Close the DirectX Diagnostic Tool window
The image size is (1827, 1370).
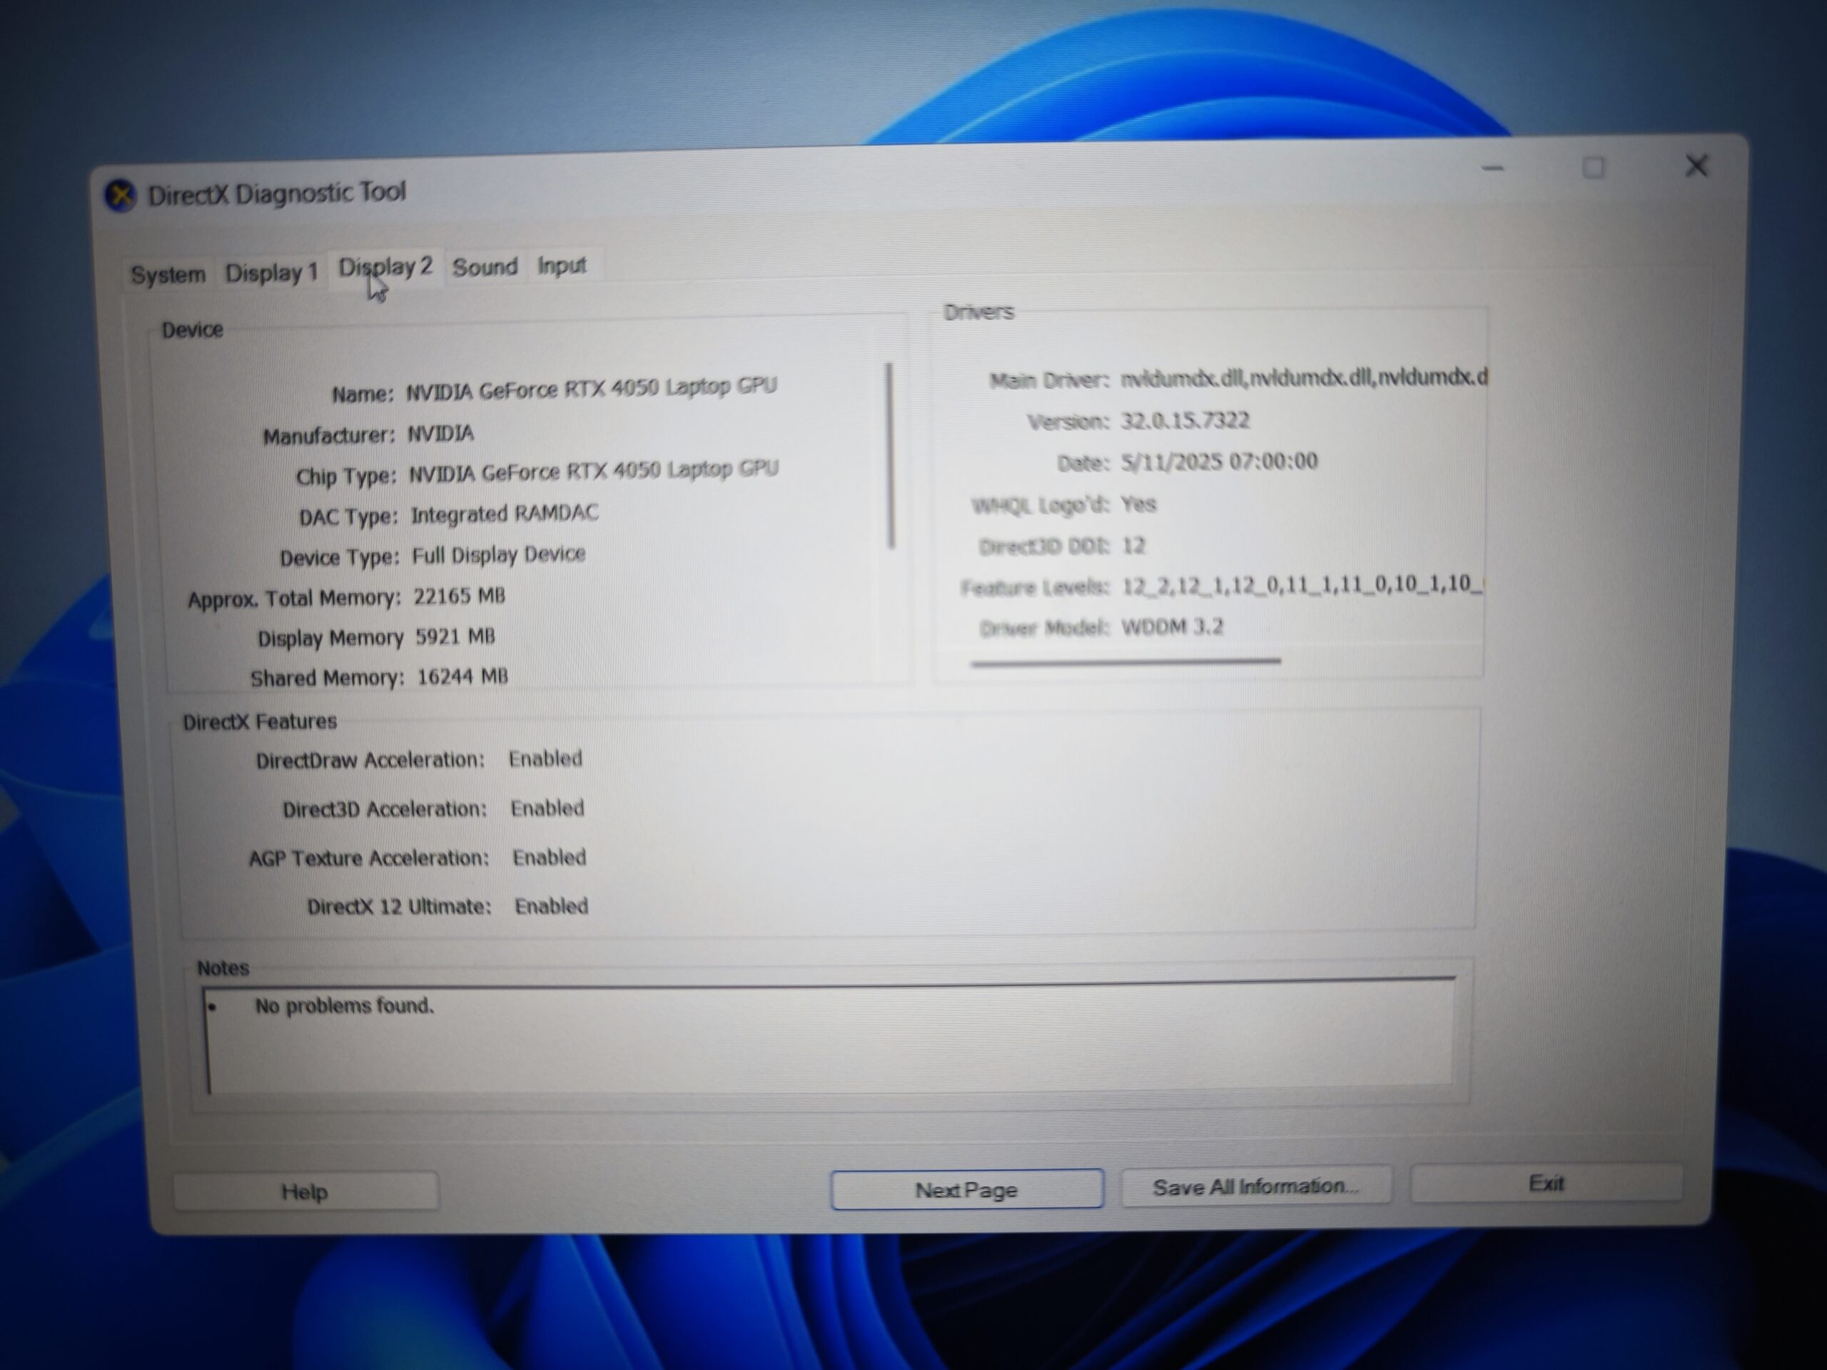pyautogui.click(x=1696, y=167)
